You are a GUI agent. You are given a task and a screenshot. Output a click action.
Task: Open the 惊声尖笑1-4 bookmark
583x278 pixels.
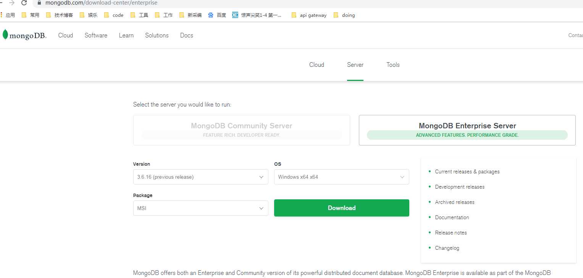point(257,15)
